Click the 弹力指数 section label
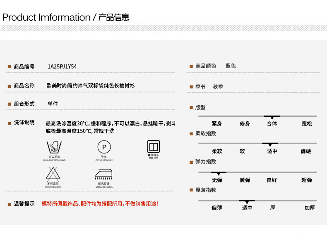Image resolution: width=327 pixels, height=241 pixels. [x=206, y=162]
